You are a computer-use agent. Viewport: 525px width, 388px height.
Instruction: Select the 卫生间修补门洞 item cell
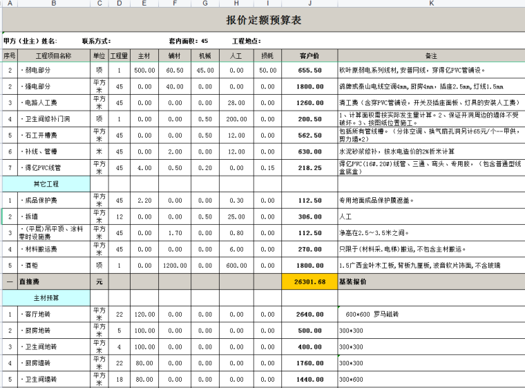[x=54, y=119]
